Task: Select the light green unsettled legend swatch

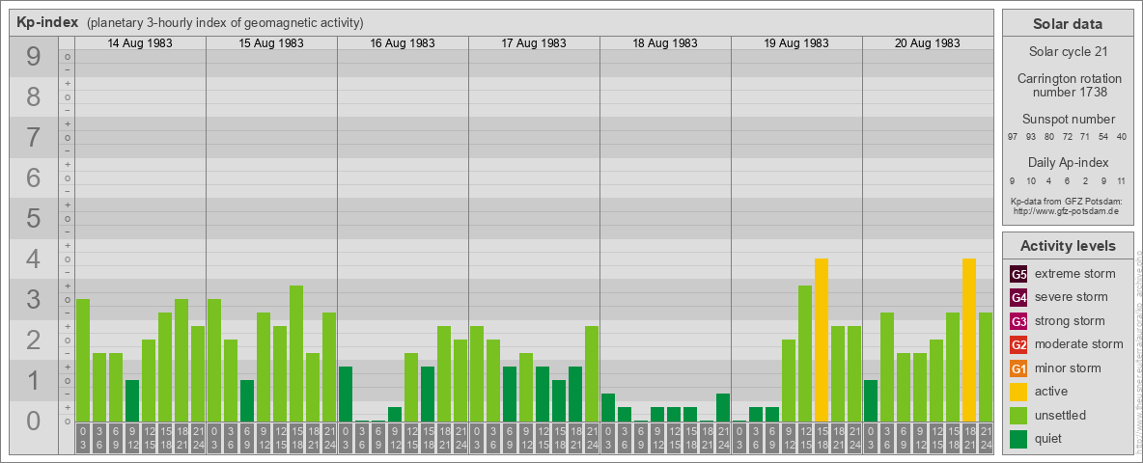Action: point(1018,415)
